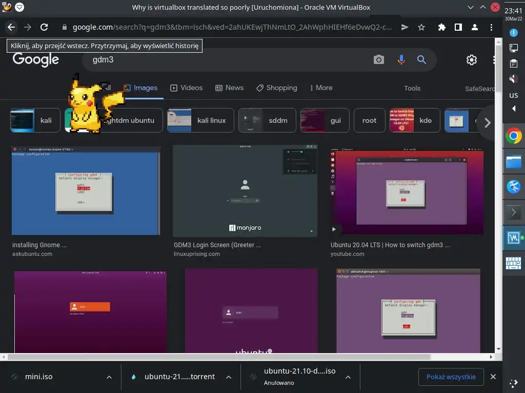
Task: Select the lightdm ubuntu suggestion chip
Action: coord(114,120)
